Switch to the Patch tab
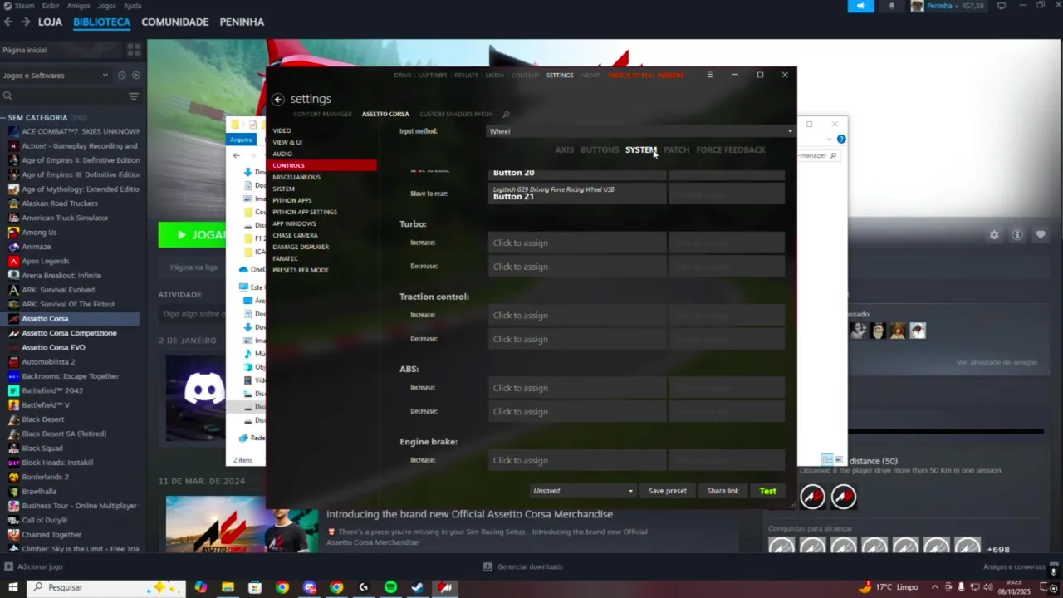 [x=676, y=150]
